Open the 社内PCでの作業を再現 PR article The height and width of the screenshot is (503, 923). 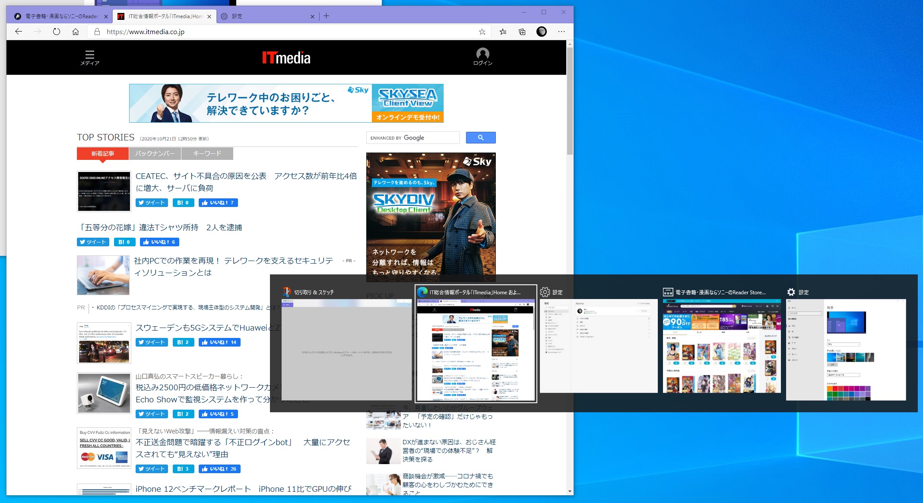(234, 267)
